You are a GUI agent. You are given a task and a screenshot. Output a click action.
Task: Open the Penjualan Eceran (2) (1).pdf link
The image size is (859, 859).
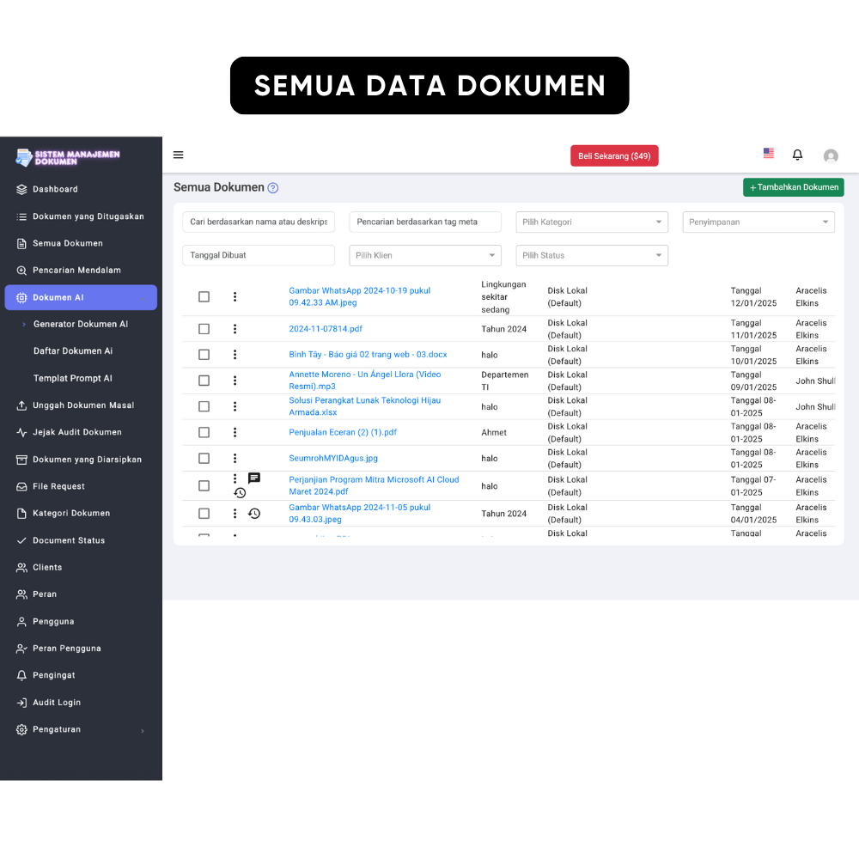tap(343, 432)
